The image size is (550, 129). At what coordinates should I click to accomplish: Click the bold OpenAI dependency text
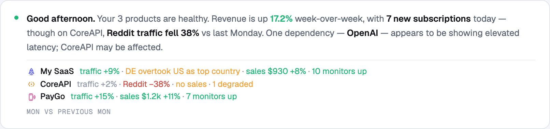[x=362, y=33]
